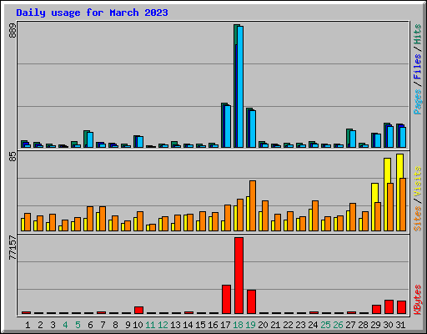Click the 889 axis value label

(13, 31)
